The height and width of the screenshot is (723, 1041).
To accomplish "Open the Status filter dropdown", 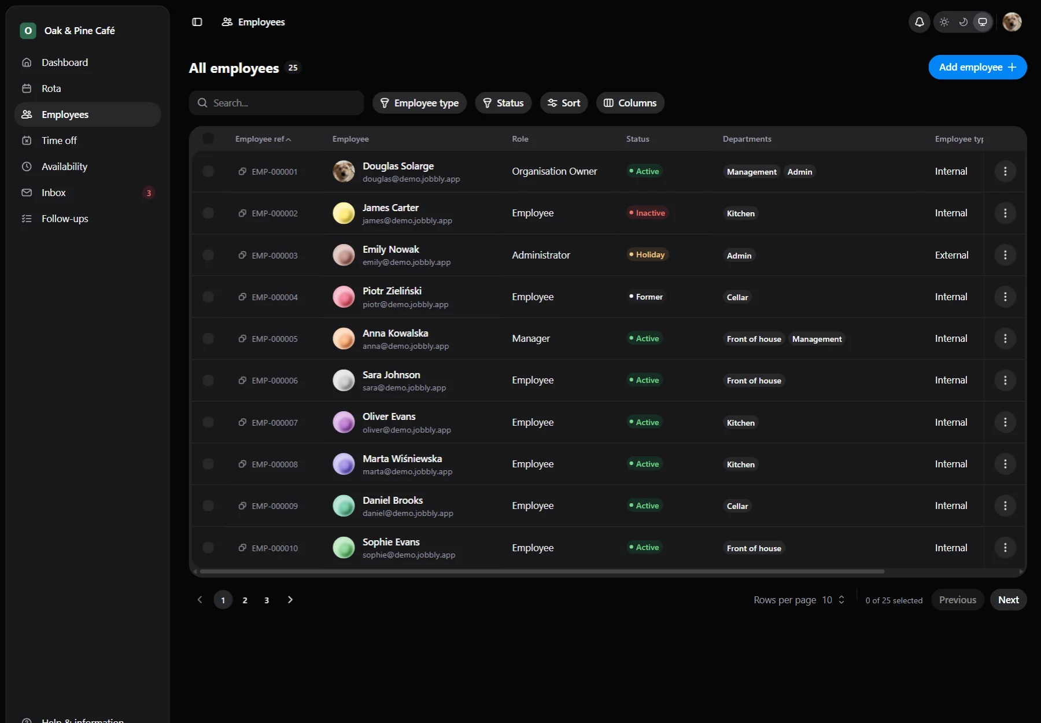I will (x=503, y=103).
